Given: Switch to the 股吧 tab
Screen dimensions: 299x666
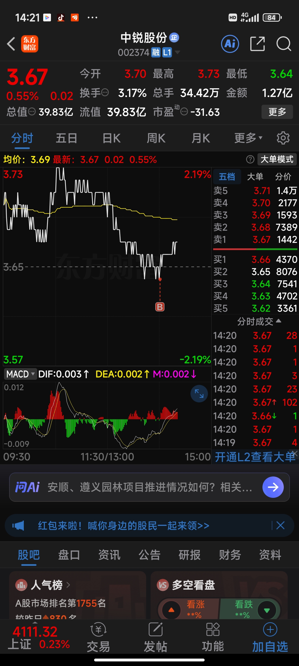Looking at the screenshot, I should tap(29, 555).
